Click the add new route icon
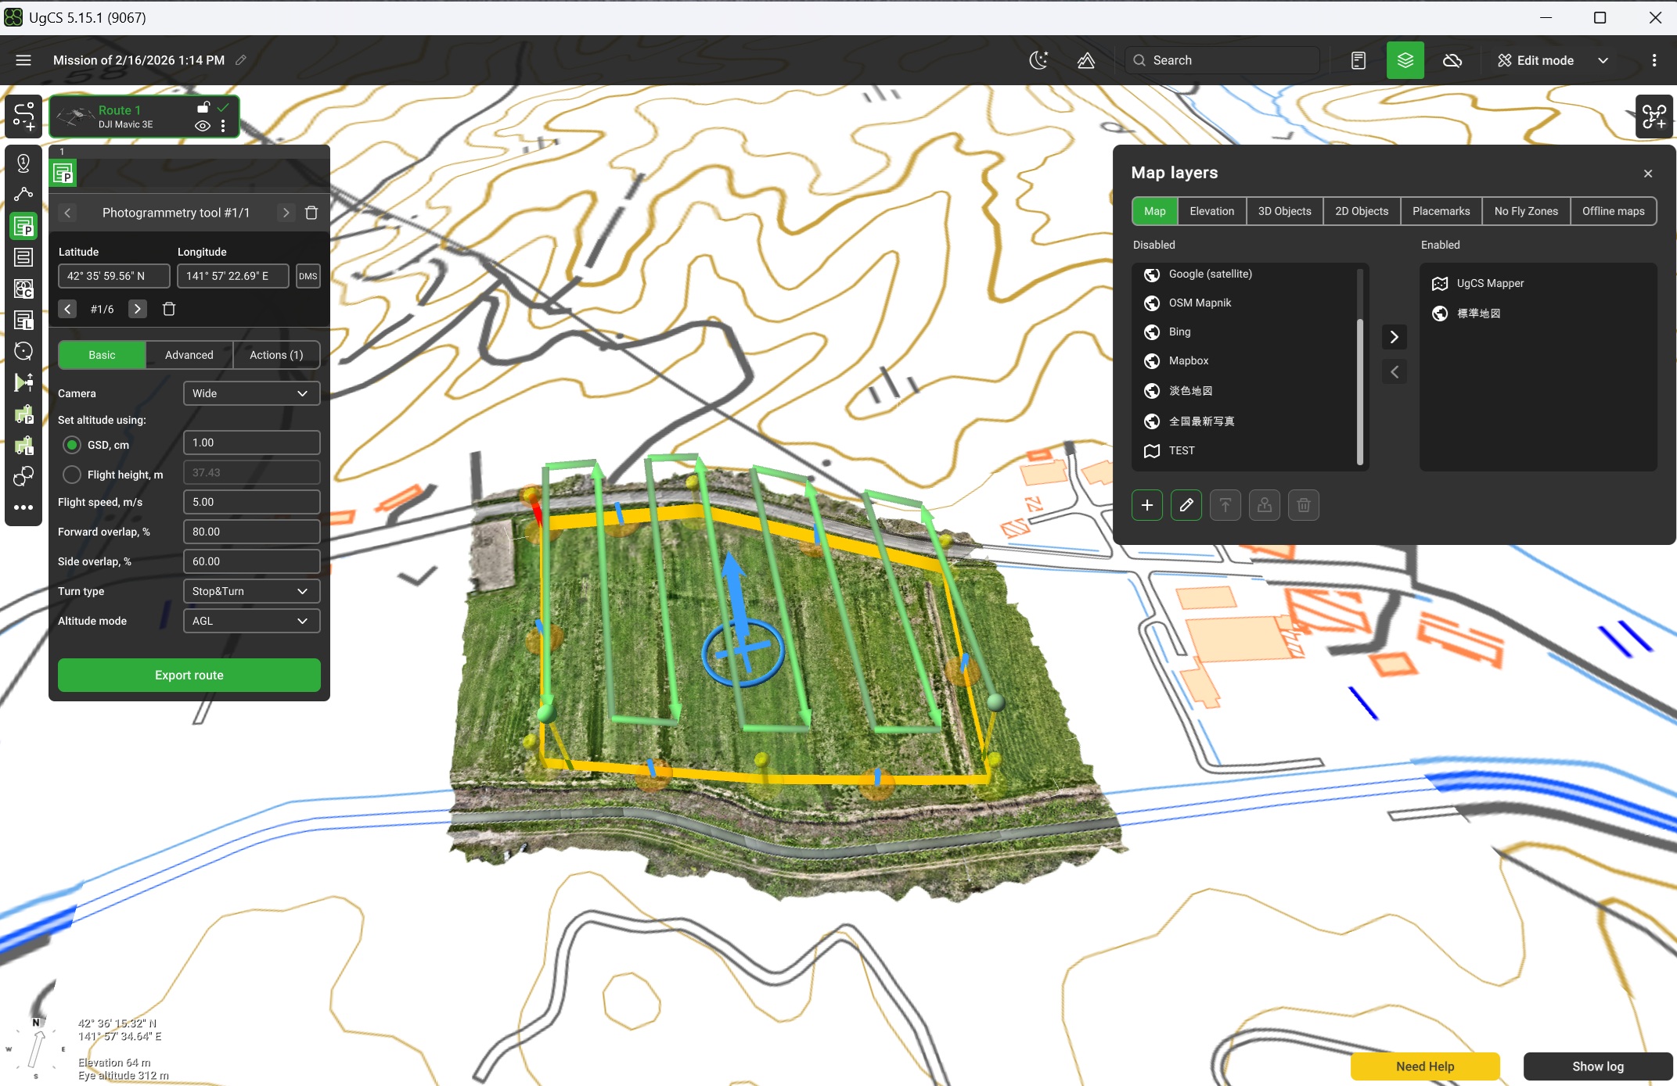 (x=23, y=116)
